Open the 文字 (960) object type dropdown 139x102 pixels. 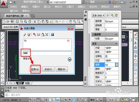tap(98, 15)
